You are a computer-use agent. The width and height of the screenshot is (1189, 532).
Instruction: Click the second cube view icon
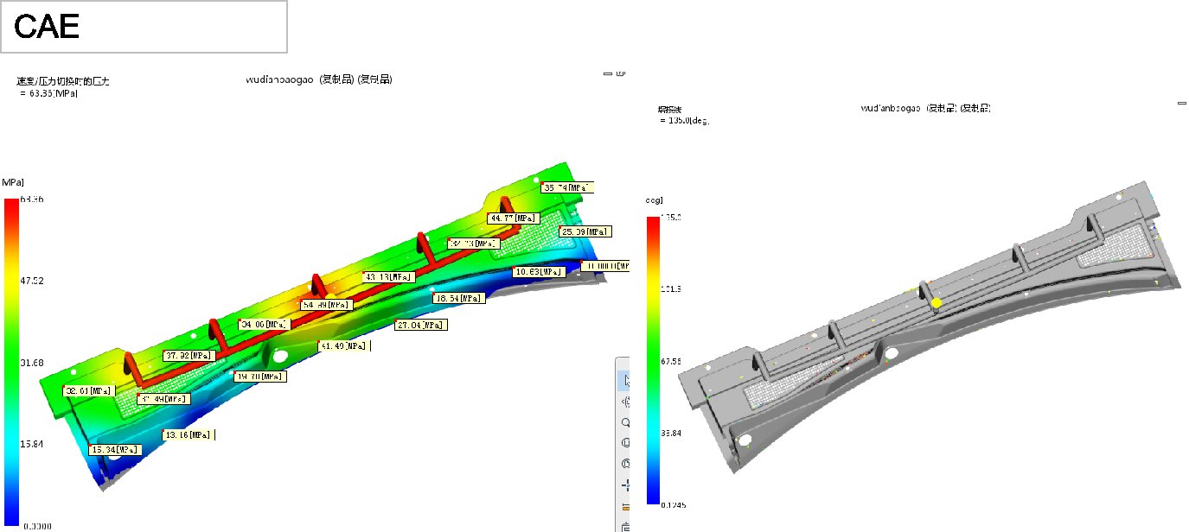pyautogui.click(x=626, y=464)
